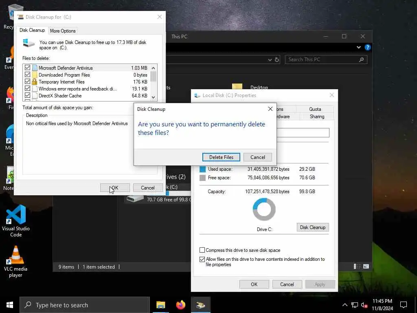Open the Visual Studio Code desktop shortcut
417x313 pixels.
(x=16, y=221)
